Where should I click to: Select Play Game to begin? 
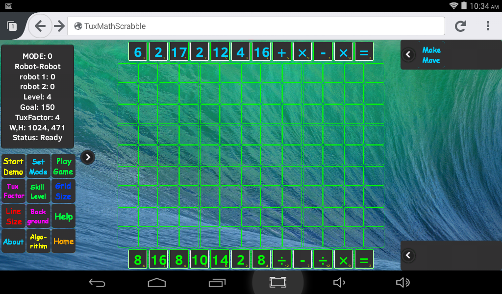[63, 166]
